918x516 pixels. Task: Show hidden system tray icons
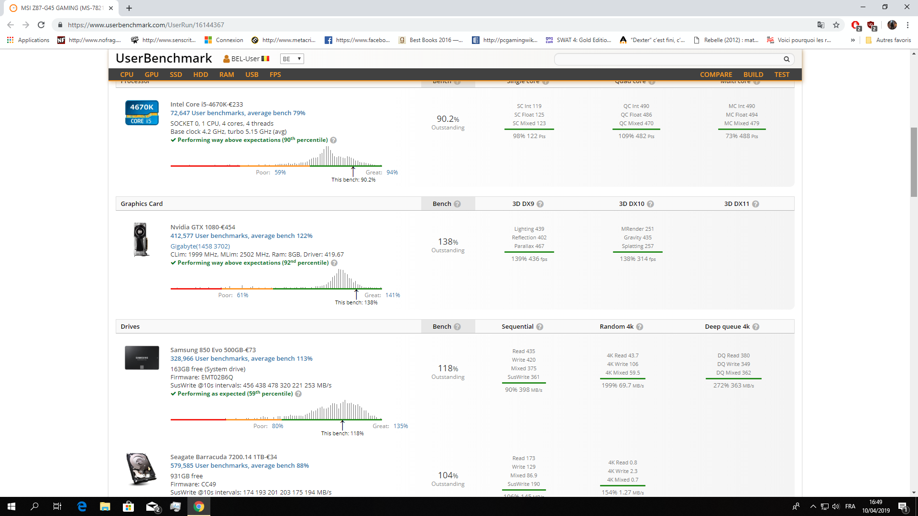(x=813, y=506)
